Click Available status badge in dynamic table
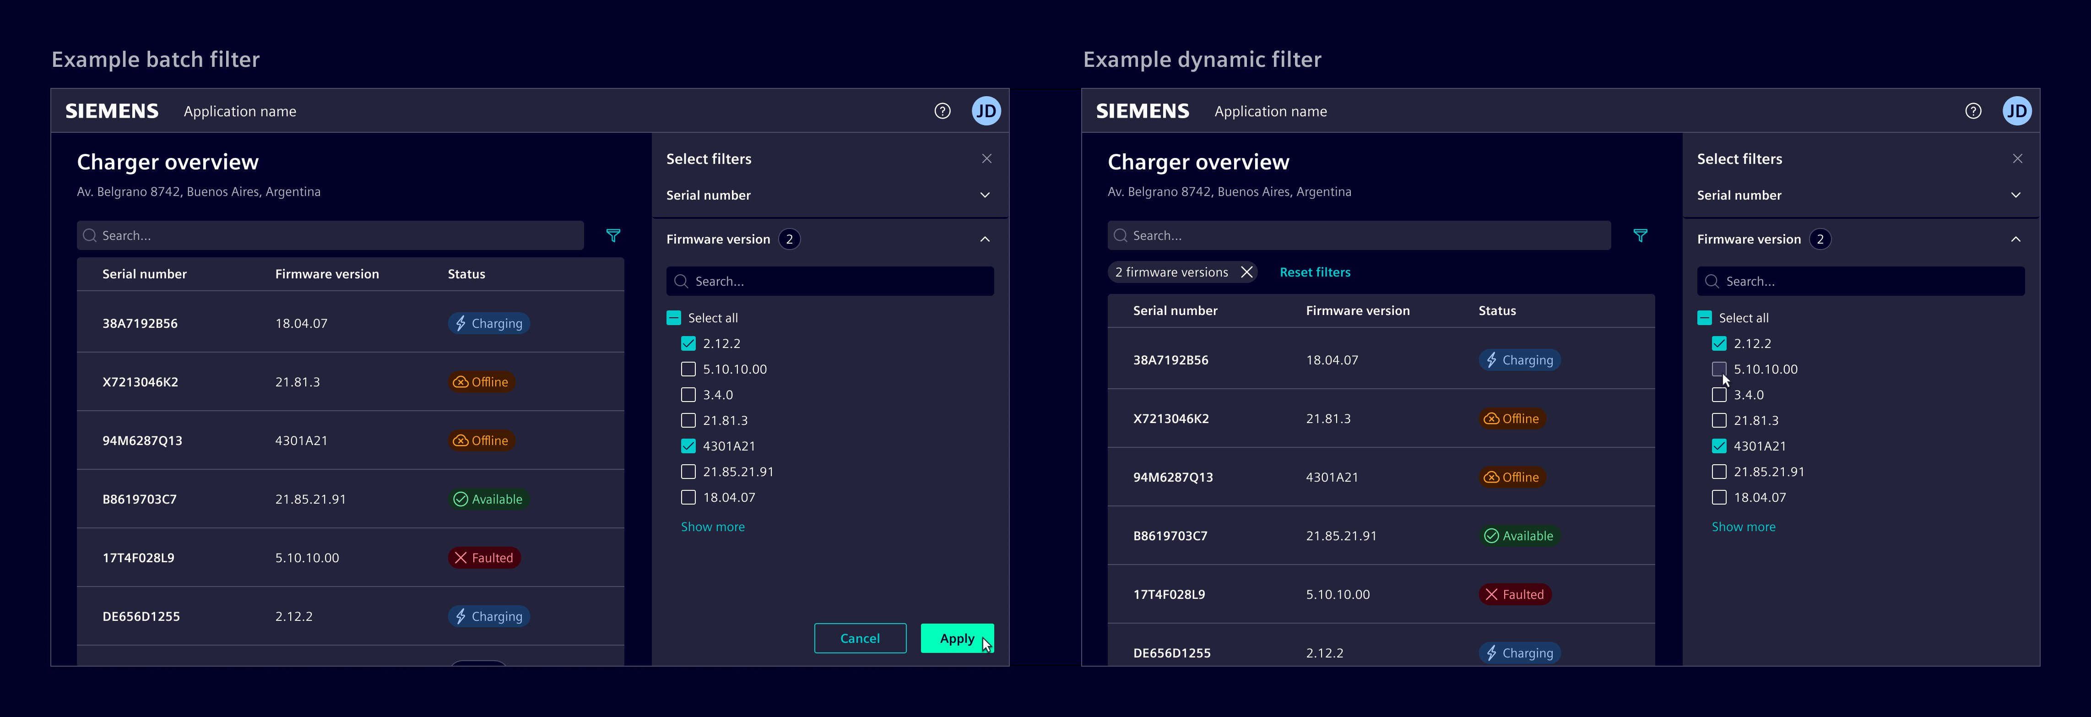 pyautogui.click(x=1519, y=536)
